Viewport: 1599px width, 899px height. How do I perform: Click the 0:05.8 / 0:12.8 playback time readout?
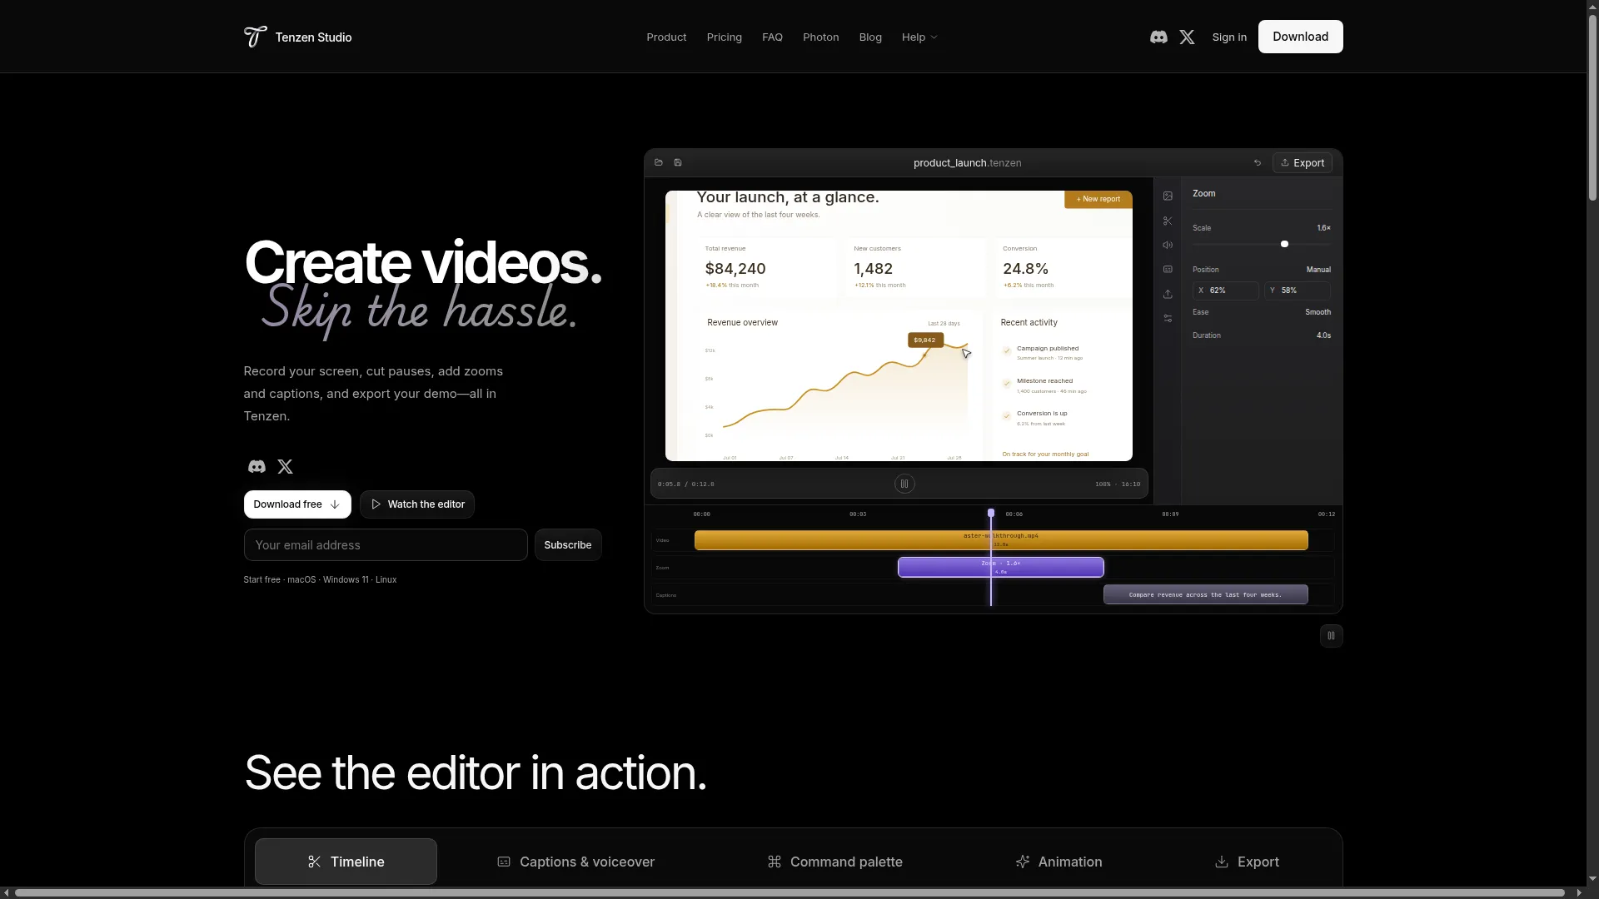(x=685, y=484)
